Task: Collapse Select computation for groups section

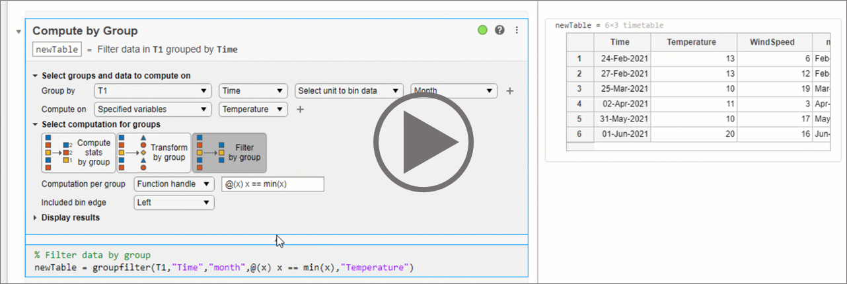Action: coord(36,124)
